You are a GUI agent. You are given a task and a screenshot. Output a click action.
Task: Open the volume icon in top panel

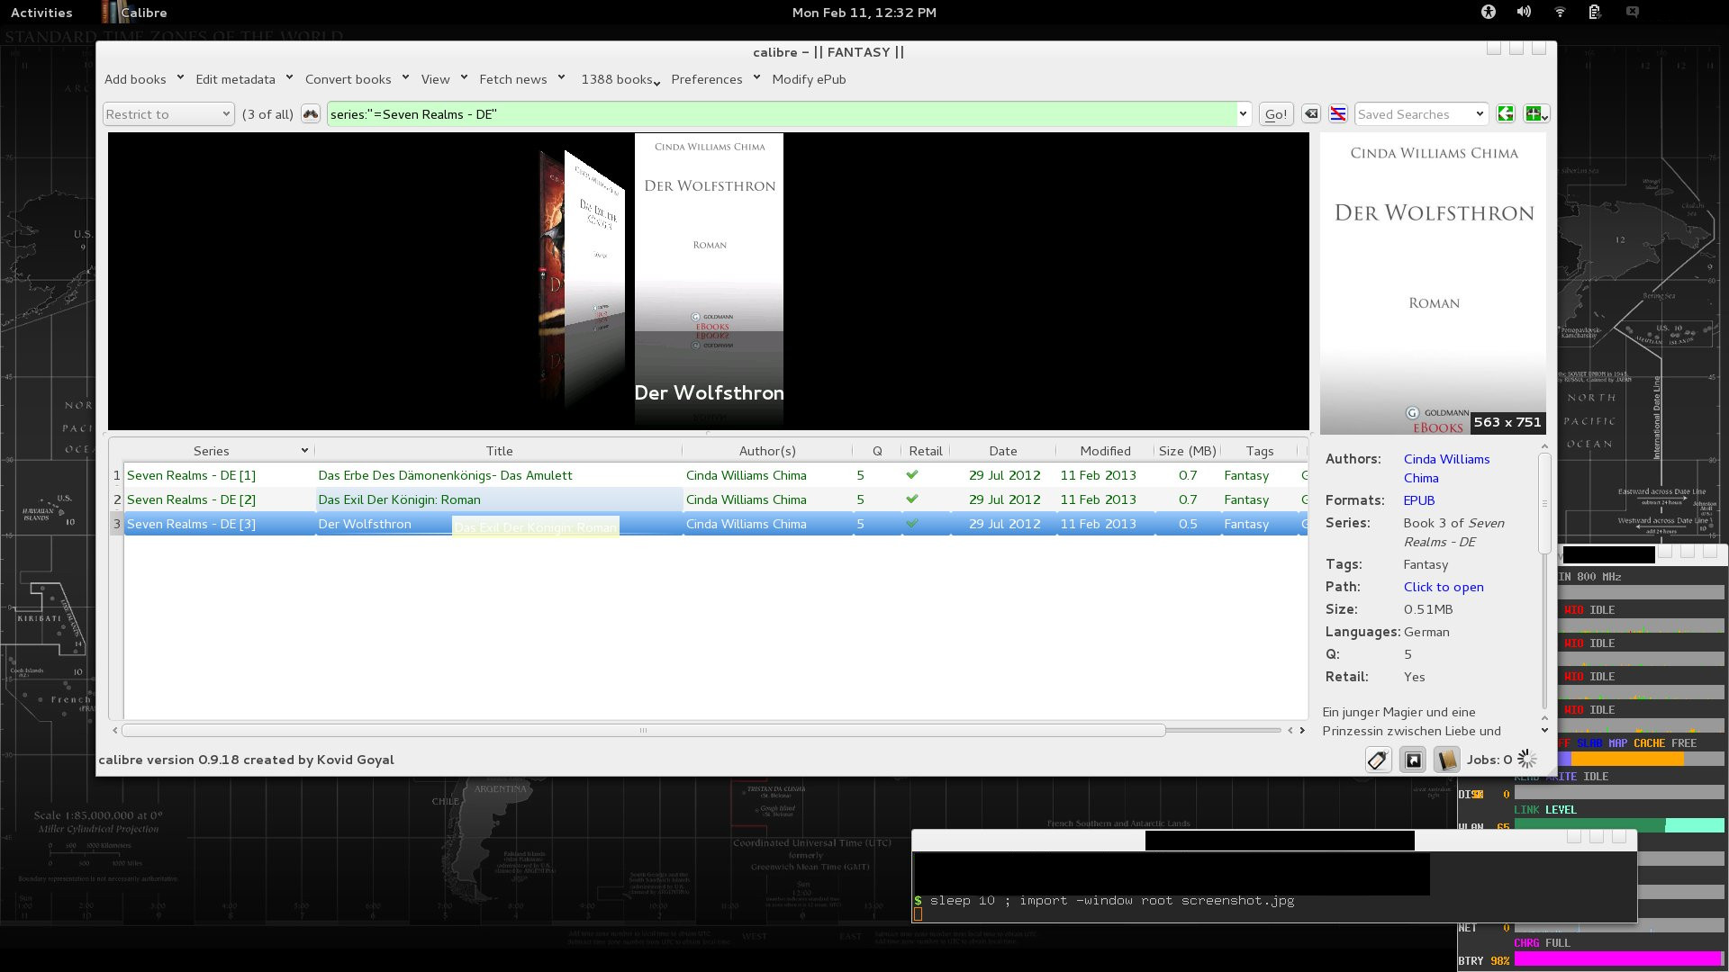click(1524, 12)
